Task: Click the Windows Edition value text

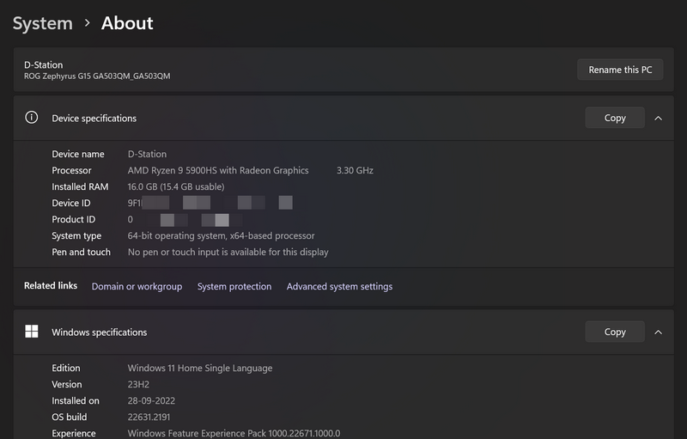Action: click(200, 368)
